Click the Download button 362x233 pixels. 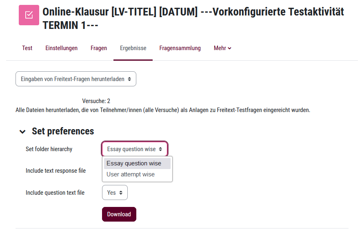pos(119,214)
